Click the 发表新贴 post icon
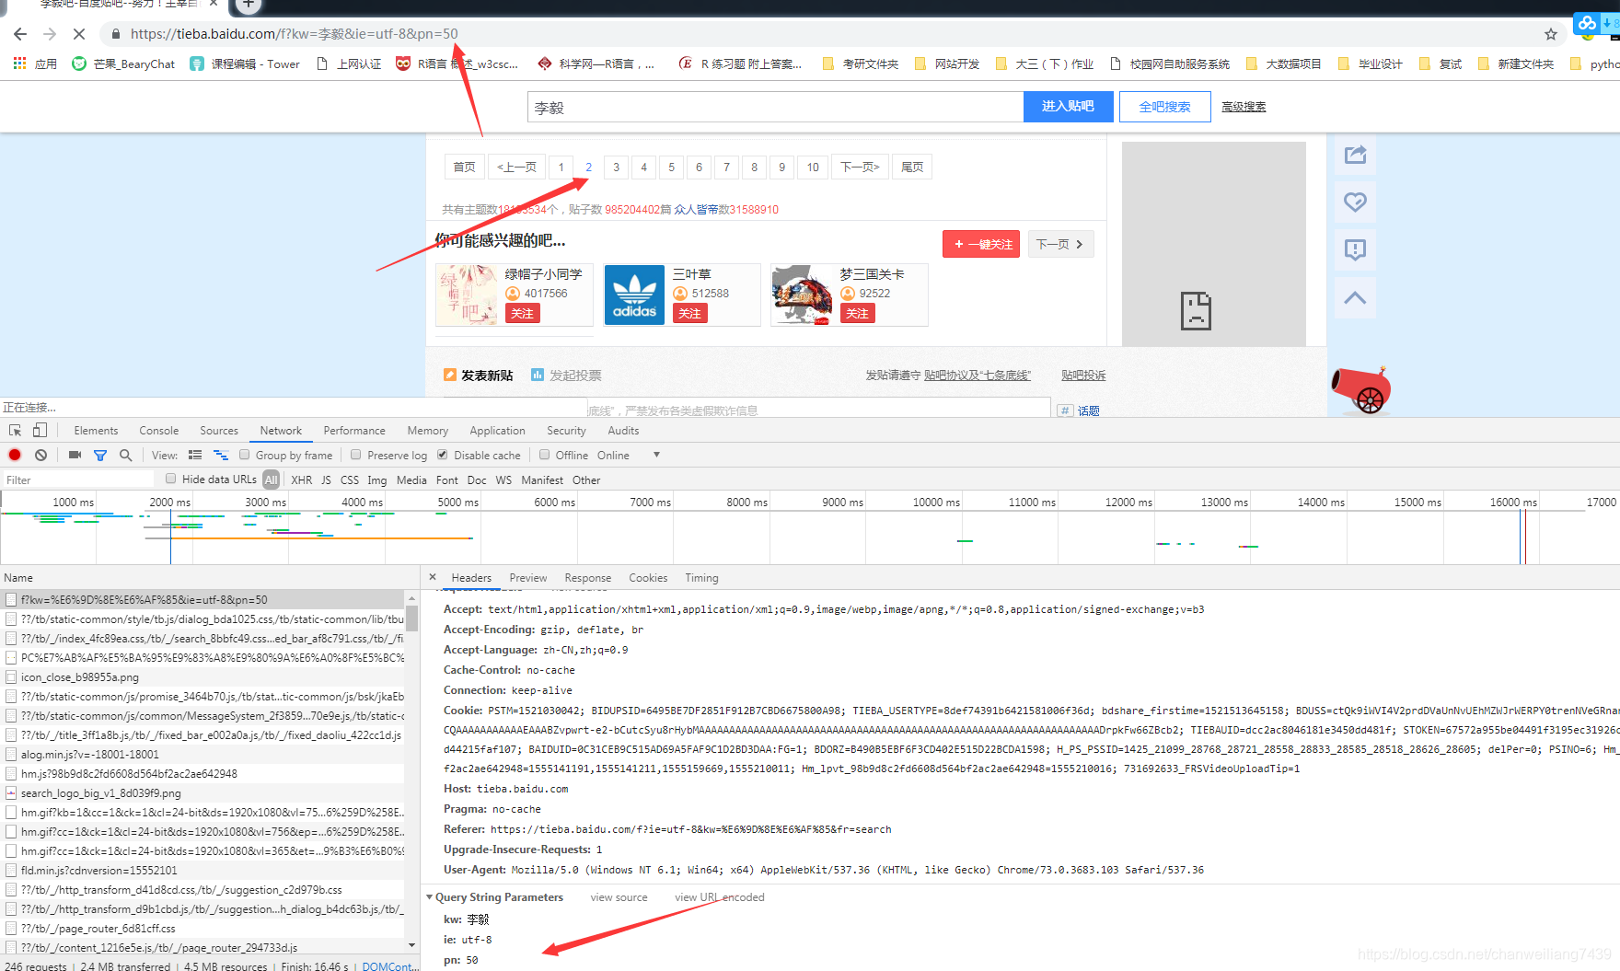The width and height of the screenshot is (1620, 971). coord(450,375)
